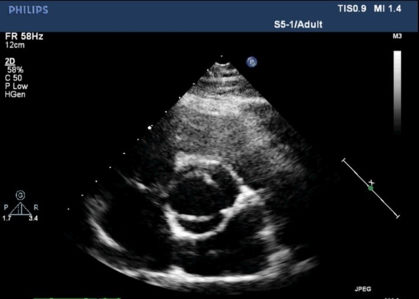The image size is (419, 299).
Task: Open the S5-1/Adult transducer preset
Action: [x=298, y=25]
